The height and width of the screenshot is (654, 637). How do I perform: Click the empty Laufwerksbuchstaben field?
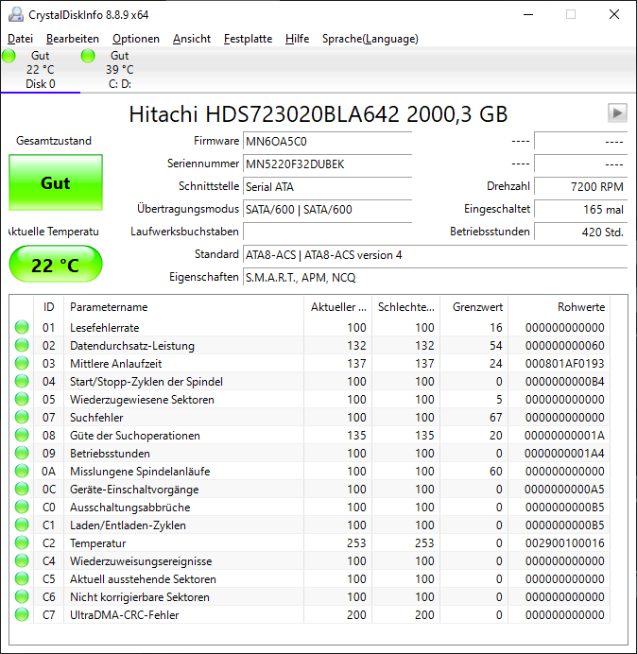pos(327,232)
